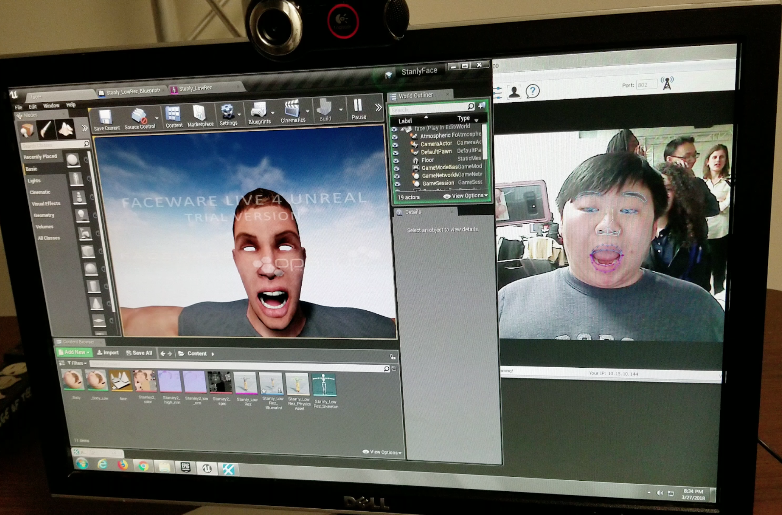The image size is (782, 515).
Task: Click the Content folder breadcrumb
Action: tap(197, 354)
